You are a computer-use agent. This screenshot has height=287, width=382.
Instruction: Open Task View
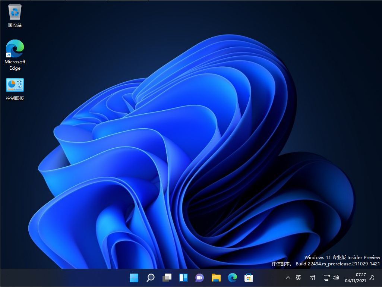(167, 278)
